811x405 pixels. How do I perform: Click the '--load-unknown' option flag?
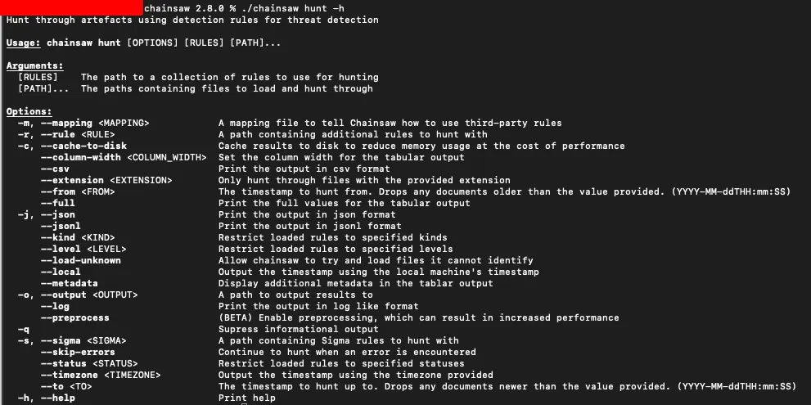(x=80, y=260)
